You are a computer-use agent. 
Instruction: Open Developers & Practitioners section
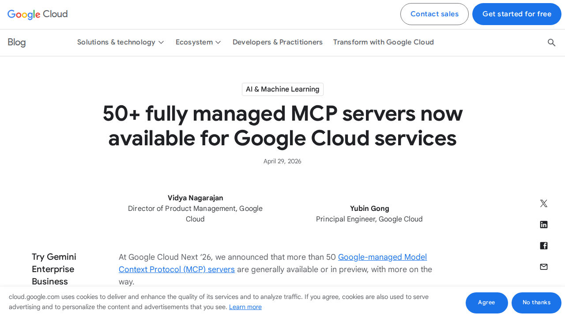(x=278, y=42)
